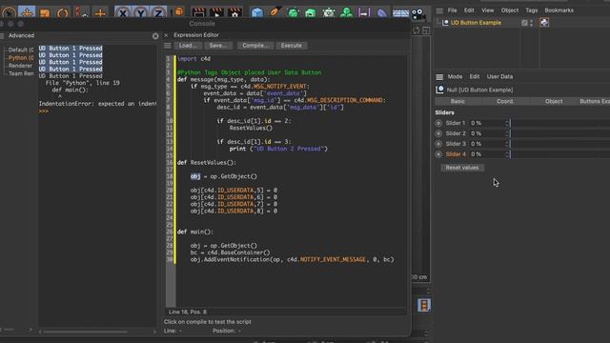Screen dimensions: 610x343
Task: Open the User Data menu
Action: [x=499, y=76]
